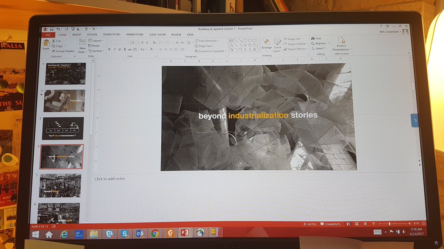Open the Shape Fill dropdown

point(293,39)
